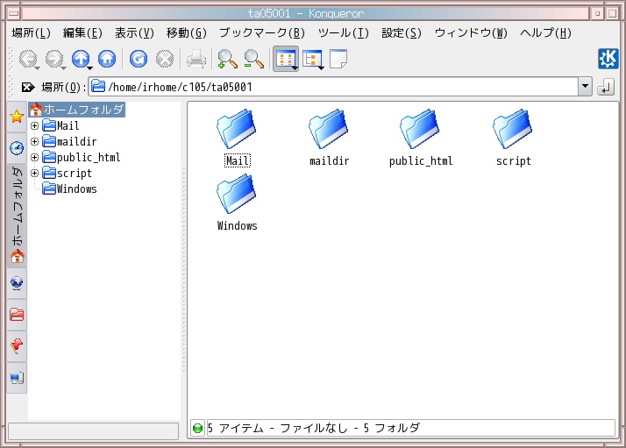
Task: Print the current view with printer icon
Action: click(196, 59)
